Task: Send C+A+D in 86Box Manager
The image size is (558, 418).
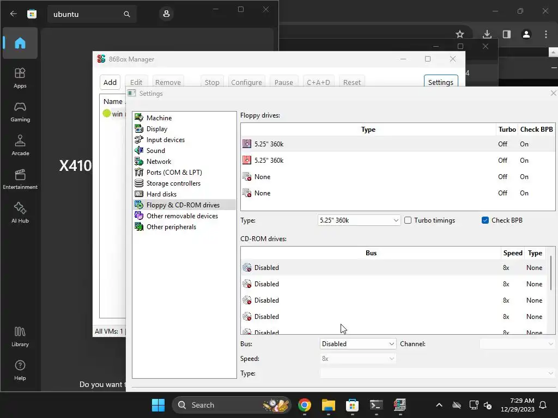Action: coord(318,82)
